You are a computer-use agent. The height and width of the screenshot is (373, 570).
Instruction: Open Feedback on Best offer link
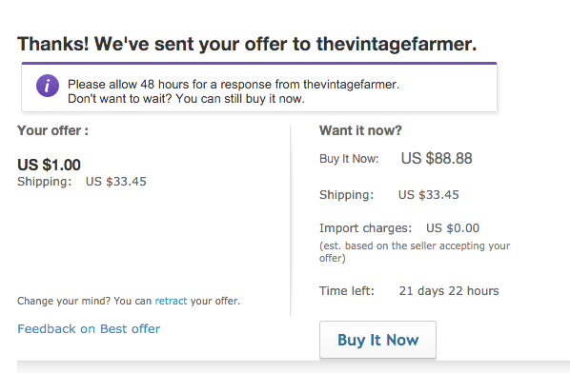pos(89,328)
